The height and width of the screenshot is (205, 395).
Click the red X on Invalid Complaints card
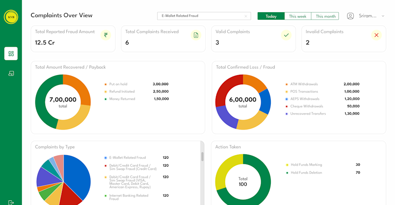377,35
